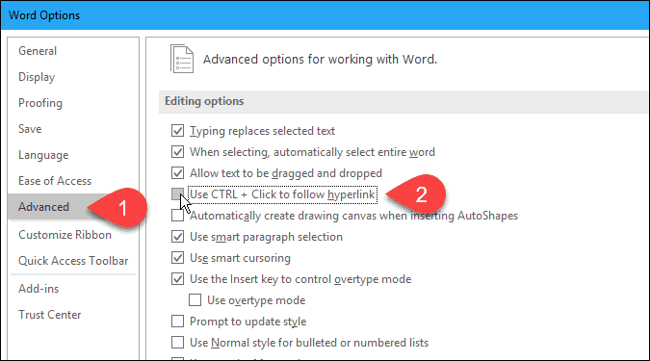Select the Save category
Image resolution: width=650 pixels, height=361 pixels.
point(30,129)
